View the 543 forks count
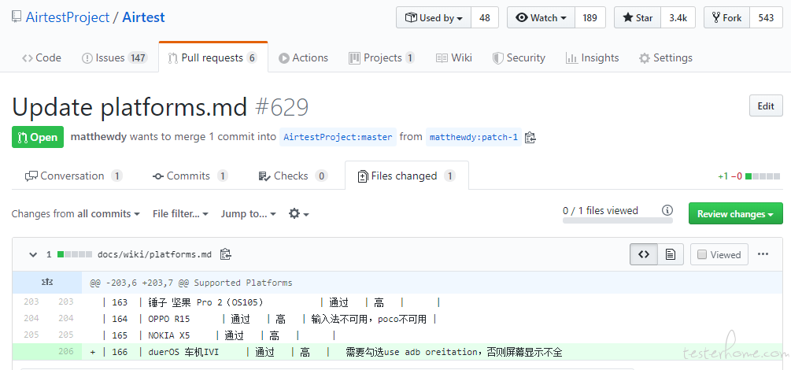Viewport: 791px width, 370px height. click(766, 17)
